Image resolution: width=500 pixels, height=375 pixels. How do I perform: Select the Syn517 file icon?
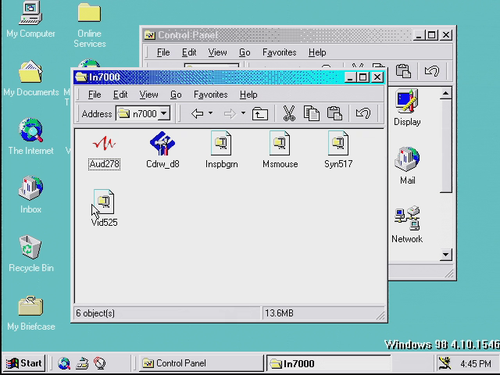click(338, 143)
